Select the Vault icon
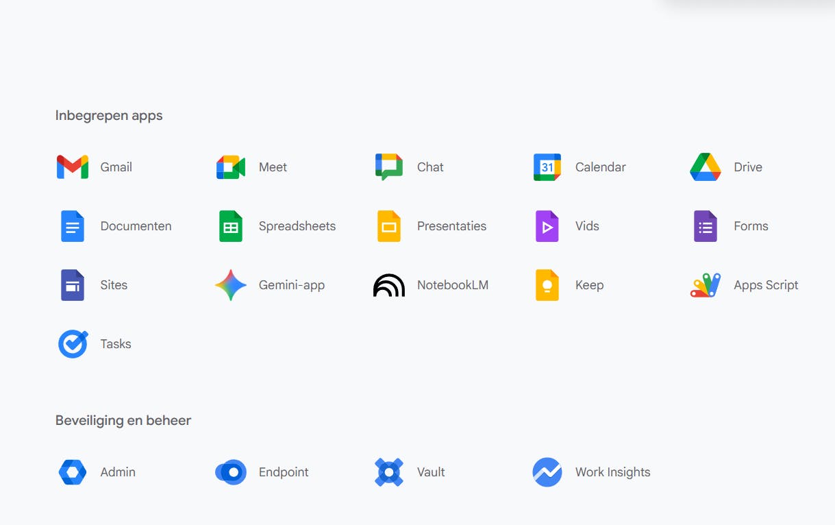Screen dimensions: 835x525 (389, 472)
